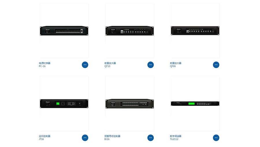Screen dimensions: 260x147
Task: Open more options for PC-16 power sequencer
Action: (85, 65)
